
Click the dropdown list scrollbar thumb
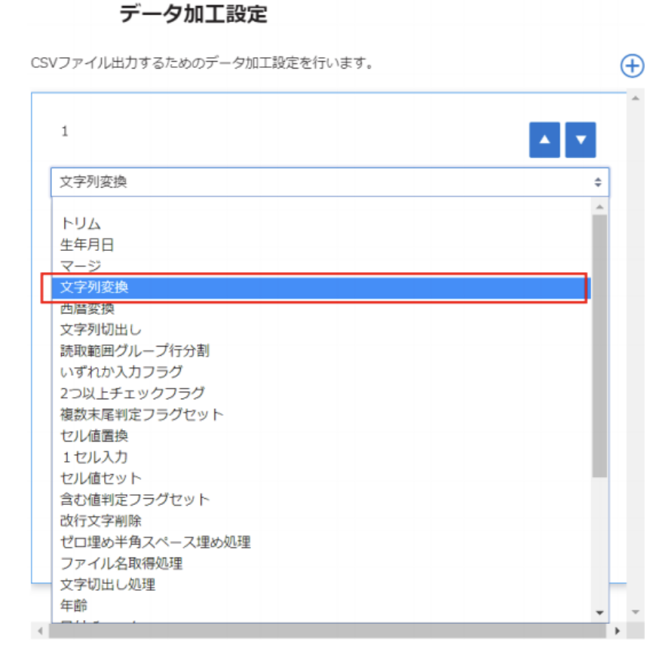coord(599,347)
